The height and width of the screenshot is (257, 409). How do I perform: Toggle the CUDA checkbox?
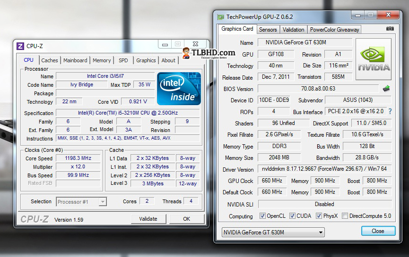click(x=292, y=216)
